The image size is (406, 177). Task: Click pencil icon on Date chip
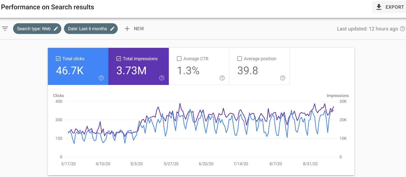(112, 29)
